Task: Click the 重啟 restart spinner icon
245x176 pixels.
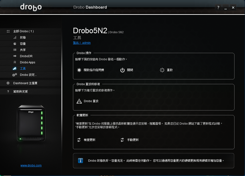Action: (162, 70)
